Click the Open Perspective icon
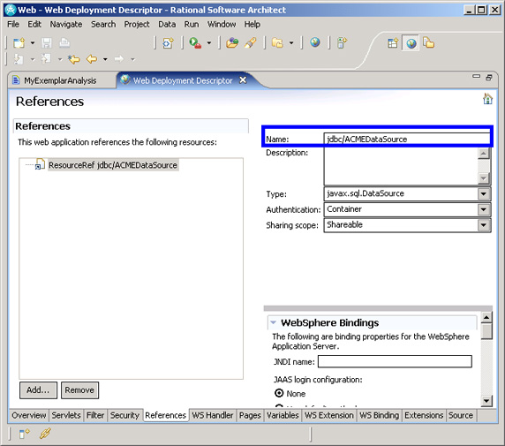 393,43
